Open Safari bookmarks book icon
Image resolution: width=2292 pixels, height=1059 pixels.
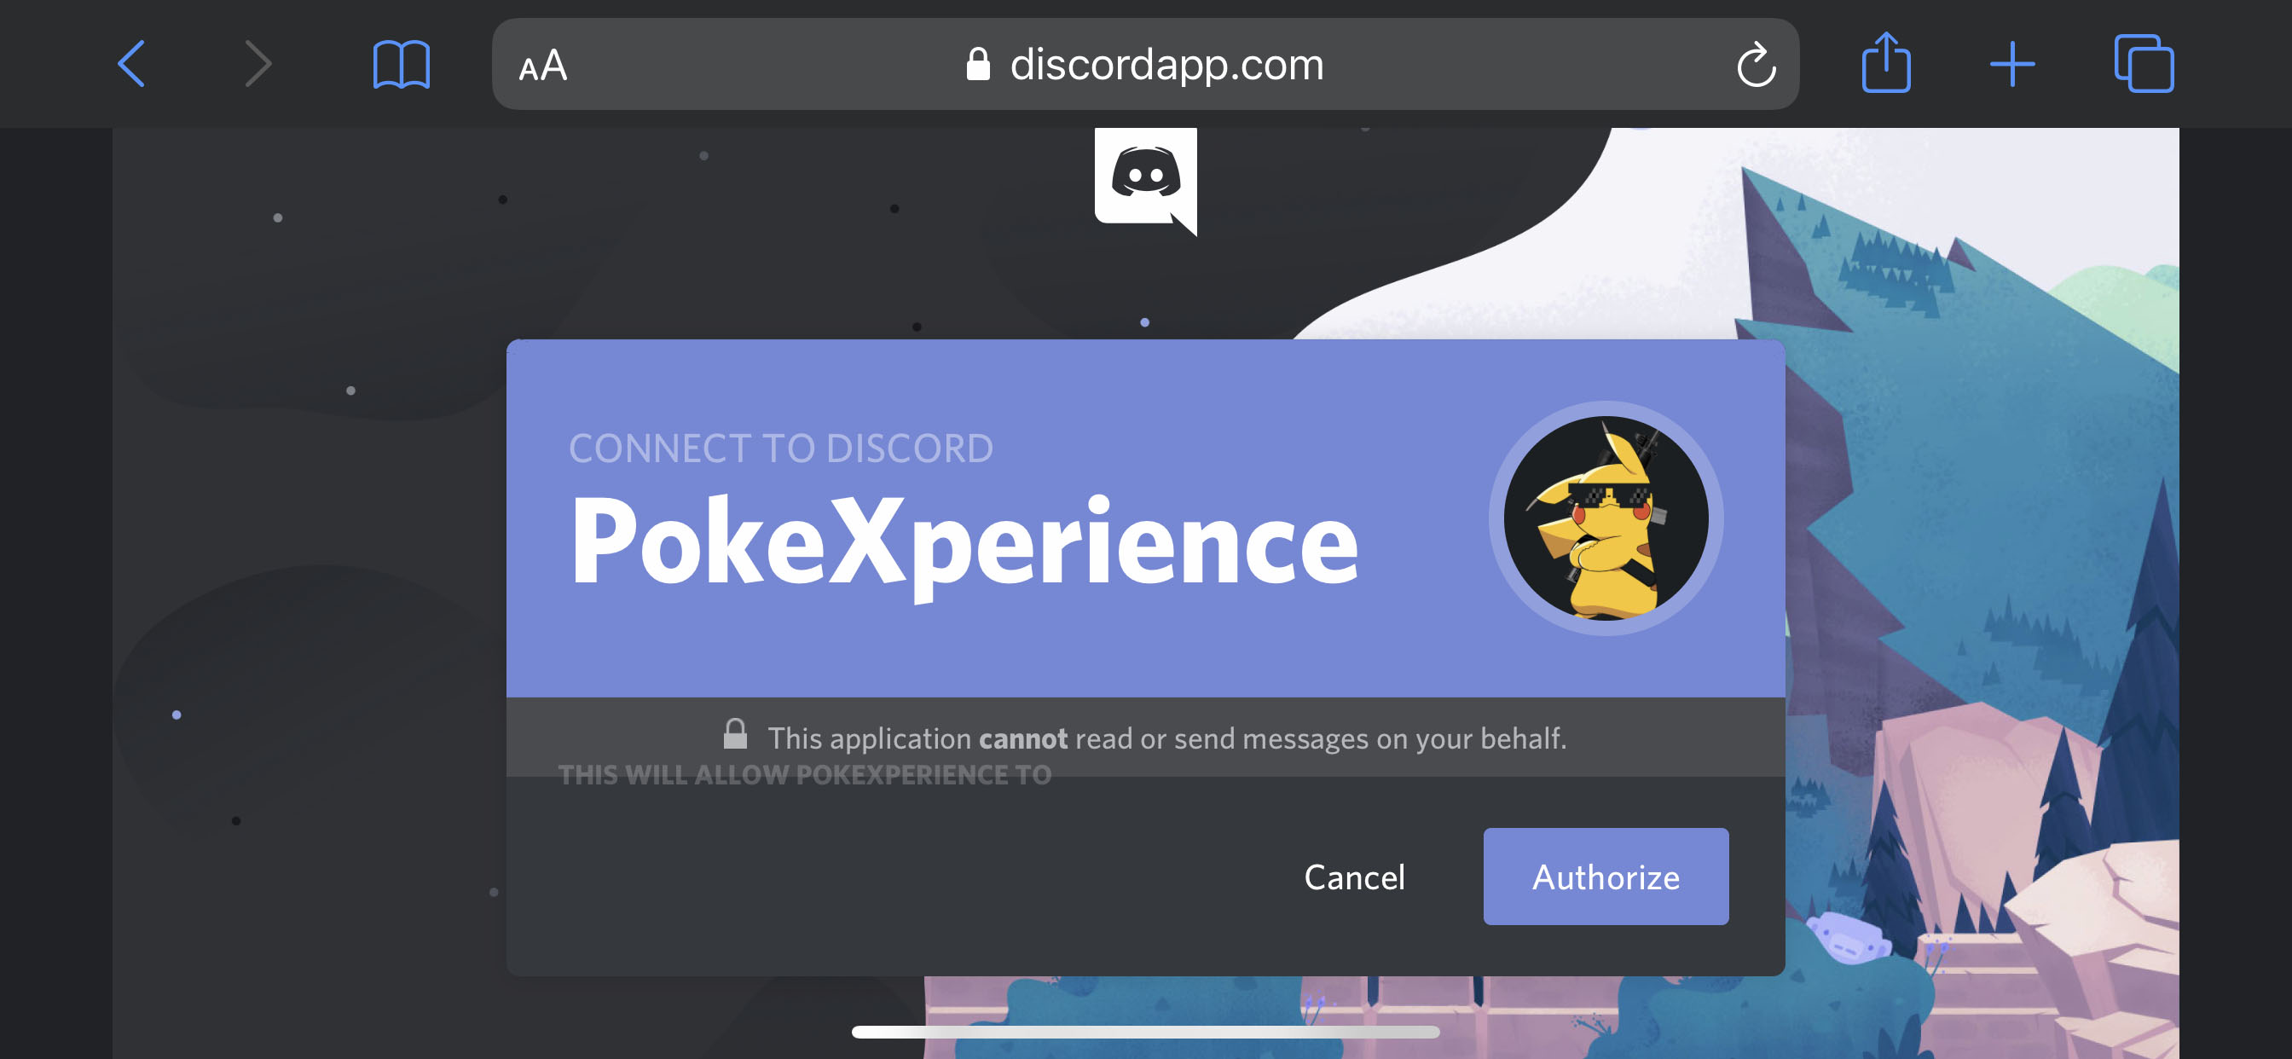pyautogui.click(x=402, y=64)
